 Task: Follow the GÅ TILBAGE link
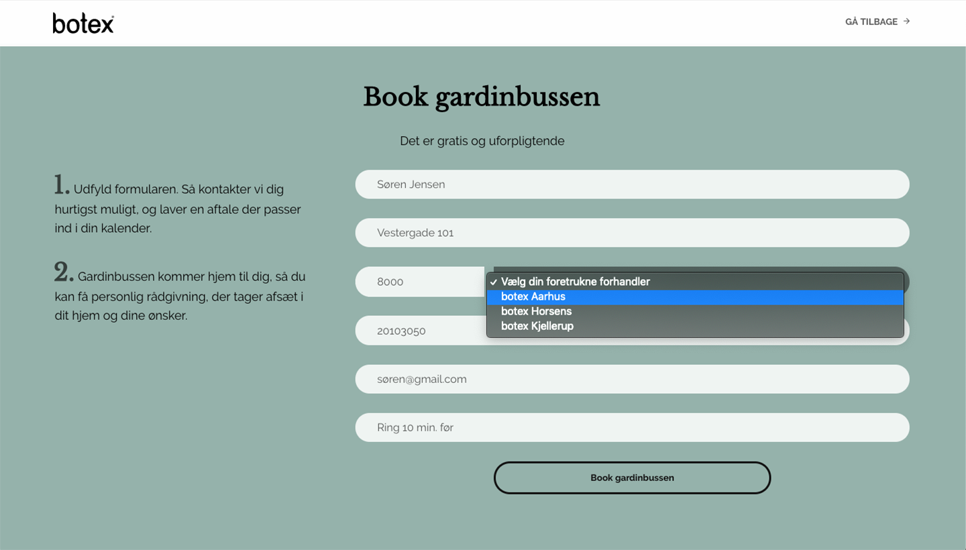pyautogui.click(x=877, y=21)
